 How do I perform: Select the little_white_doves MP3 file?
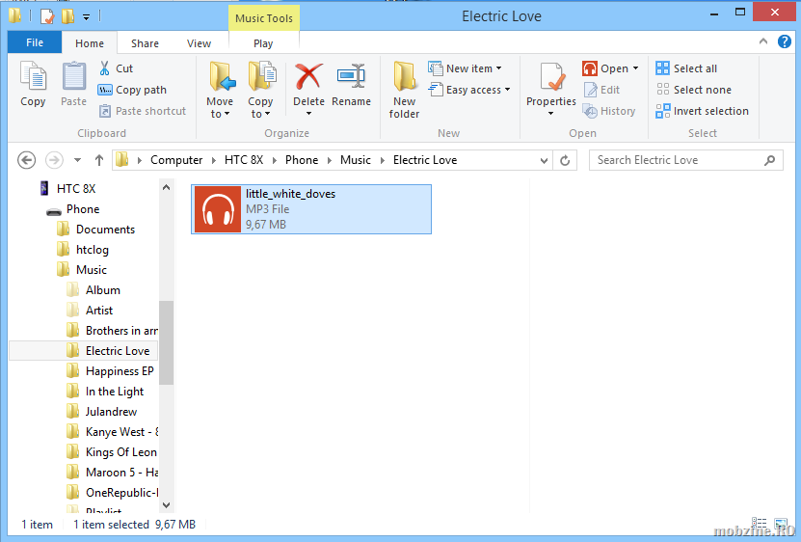pyautogui.click(x=311, y=209)
